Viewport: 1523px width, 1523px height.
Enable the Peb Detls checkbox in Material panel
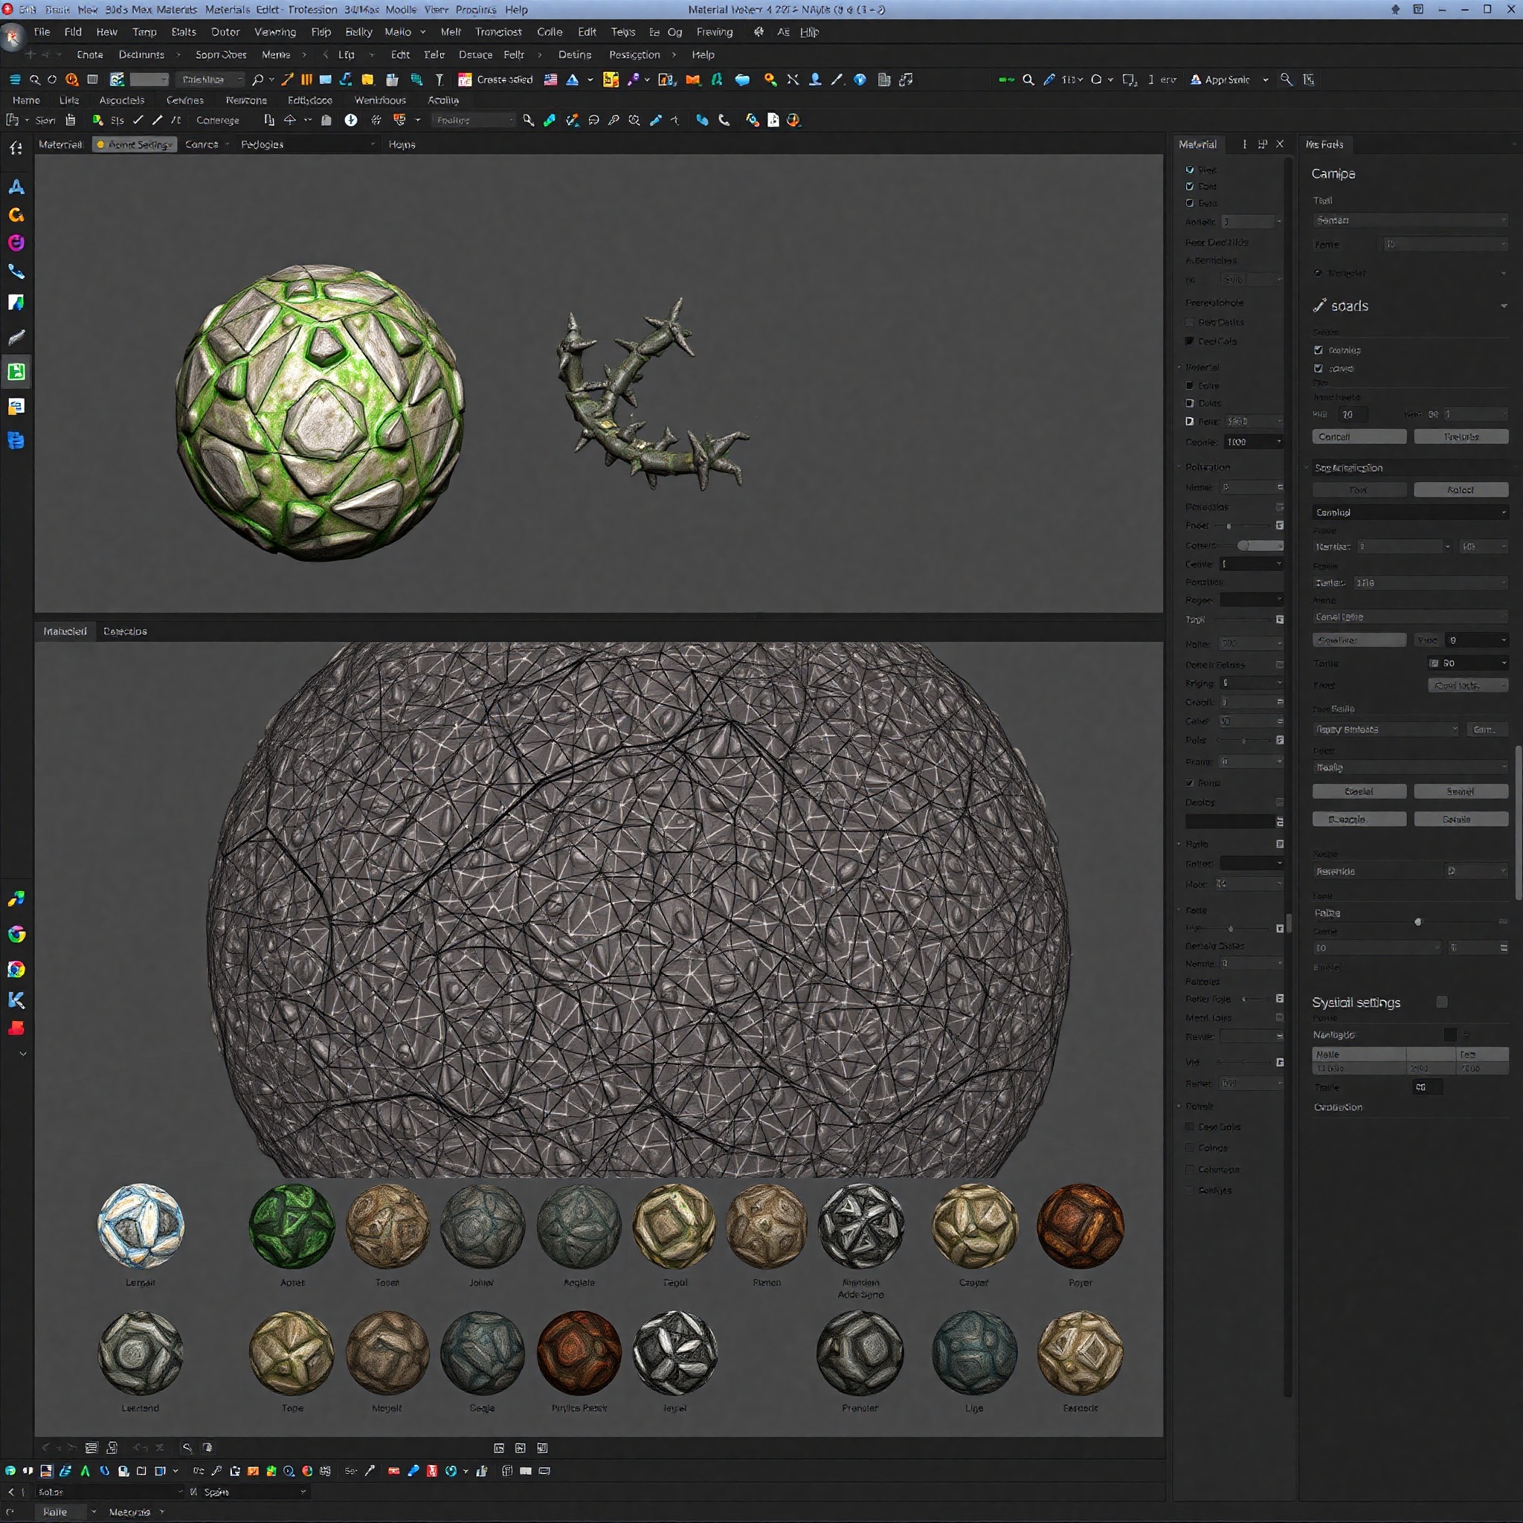(x=1191, y=321)
